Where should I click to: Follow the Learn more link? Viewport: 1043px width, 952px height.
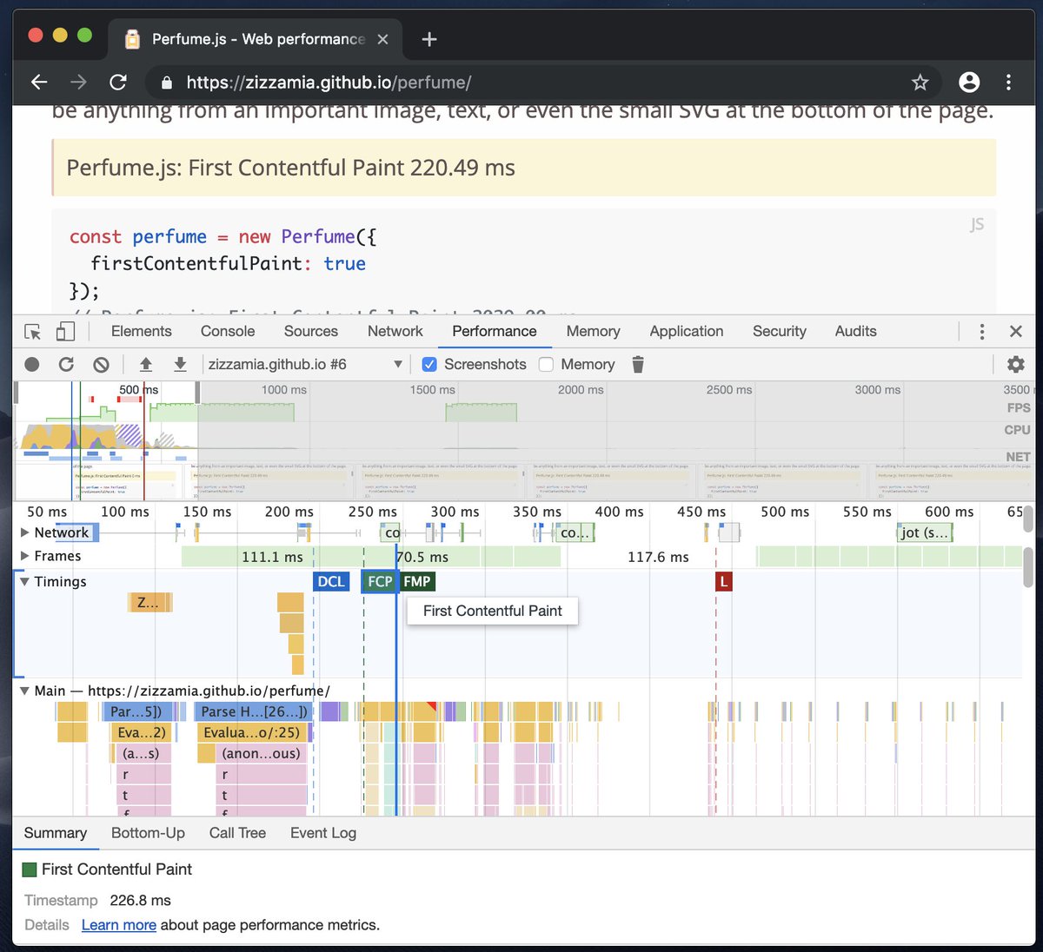pos(119,925)
